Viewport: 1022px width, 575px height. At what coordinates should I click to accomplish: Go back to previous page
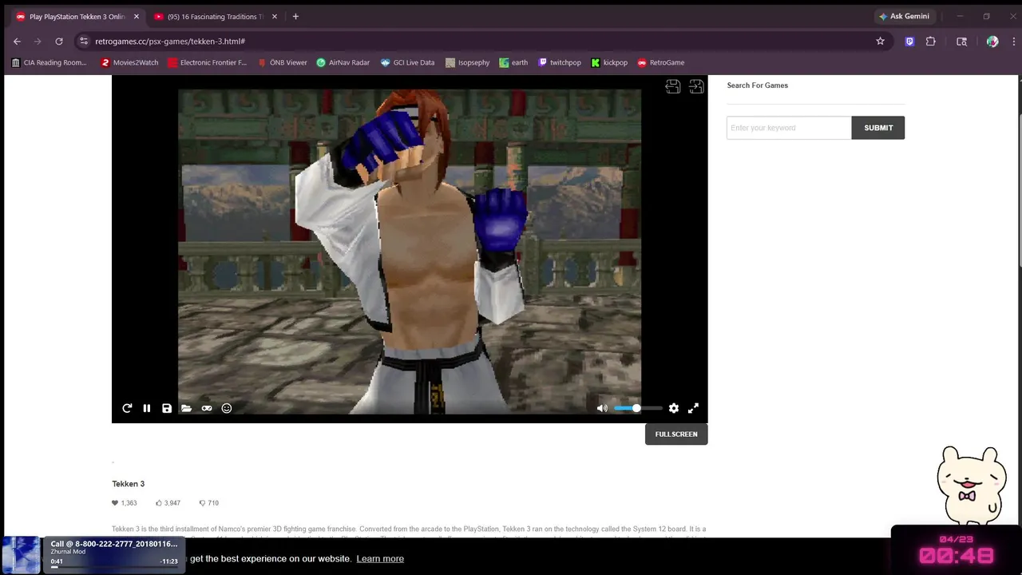(17, 42)
